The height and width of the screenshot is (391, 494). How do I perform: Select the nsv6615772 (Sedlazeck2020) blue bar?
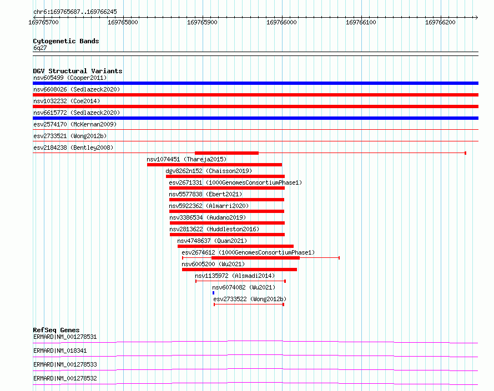pyautogui.click(x=255, y=118)
